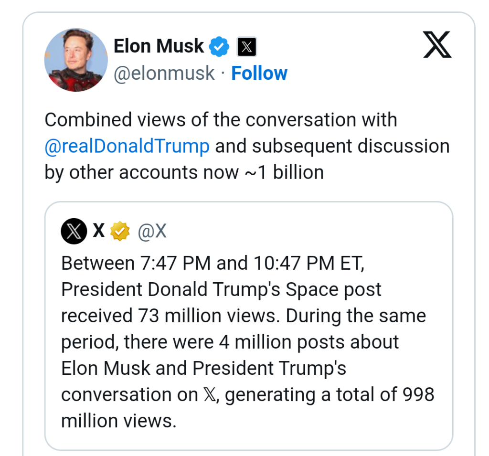
Task: Click the small X affiliation badge by name
Action: pyautogui.click(x=246, y=47)
